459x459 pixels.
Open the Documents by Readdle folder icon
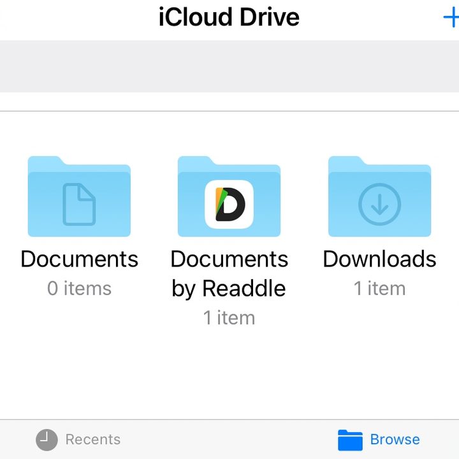229,196
